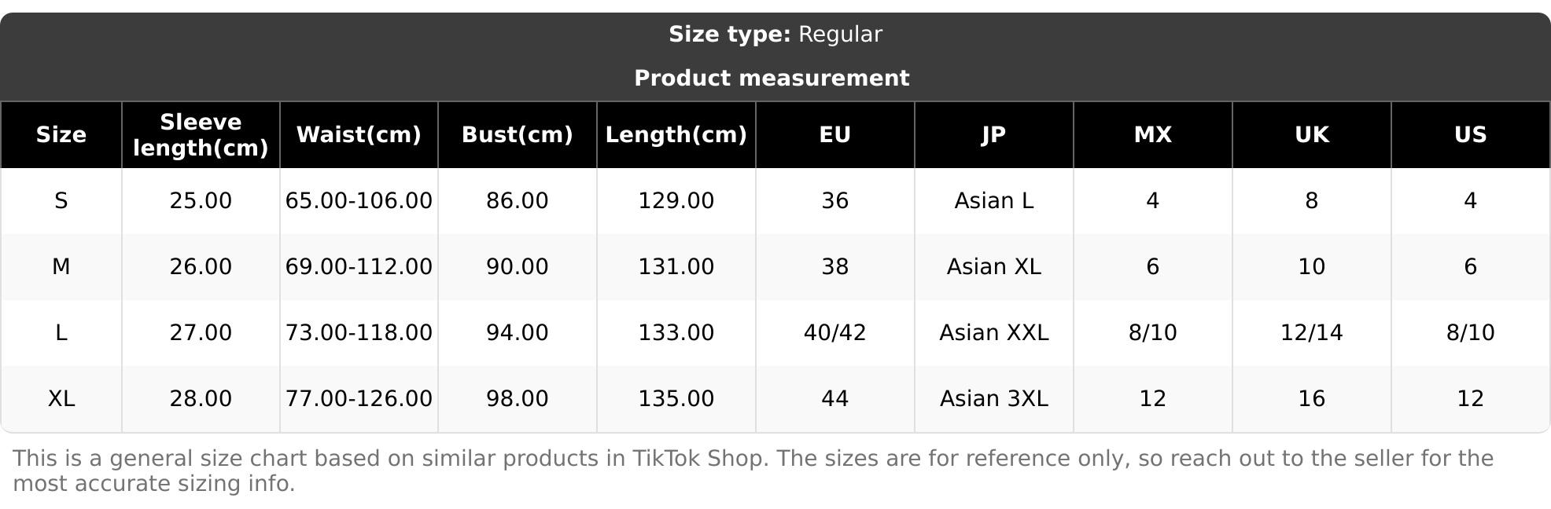The image size is (1551, 509).
Task: Click the Asian XXL cell
Action: 993,333
